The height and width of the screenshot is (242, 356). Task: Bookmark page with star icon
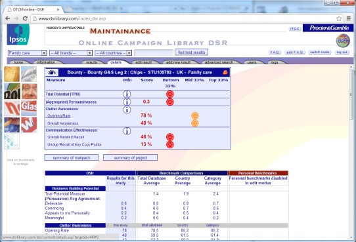[339, 18]
